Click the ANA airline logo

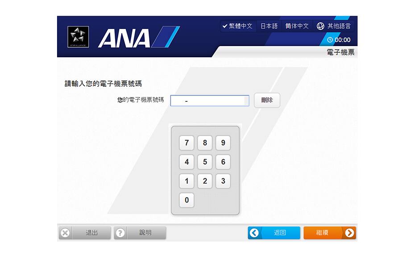click(139, 37)
